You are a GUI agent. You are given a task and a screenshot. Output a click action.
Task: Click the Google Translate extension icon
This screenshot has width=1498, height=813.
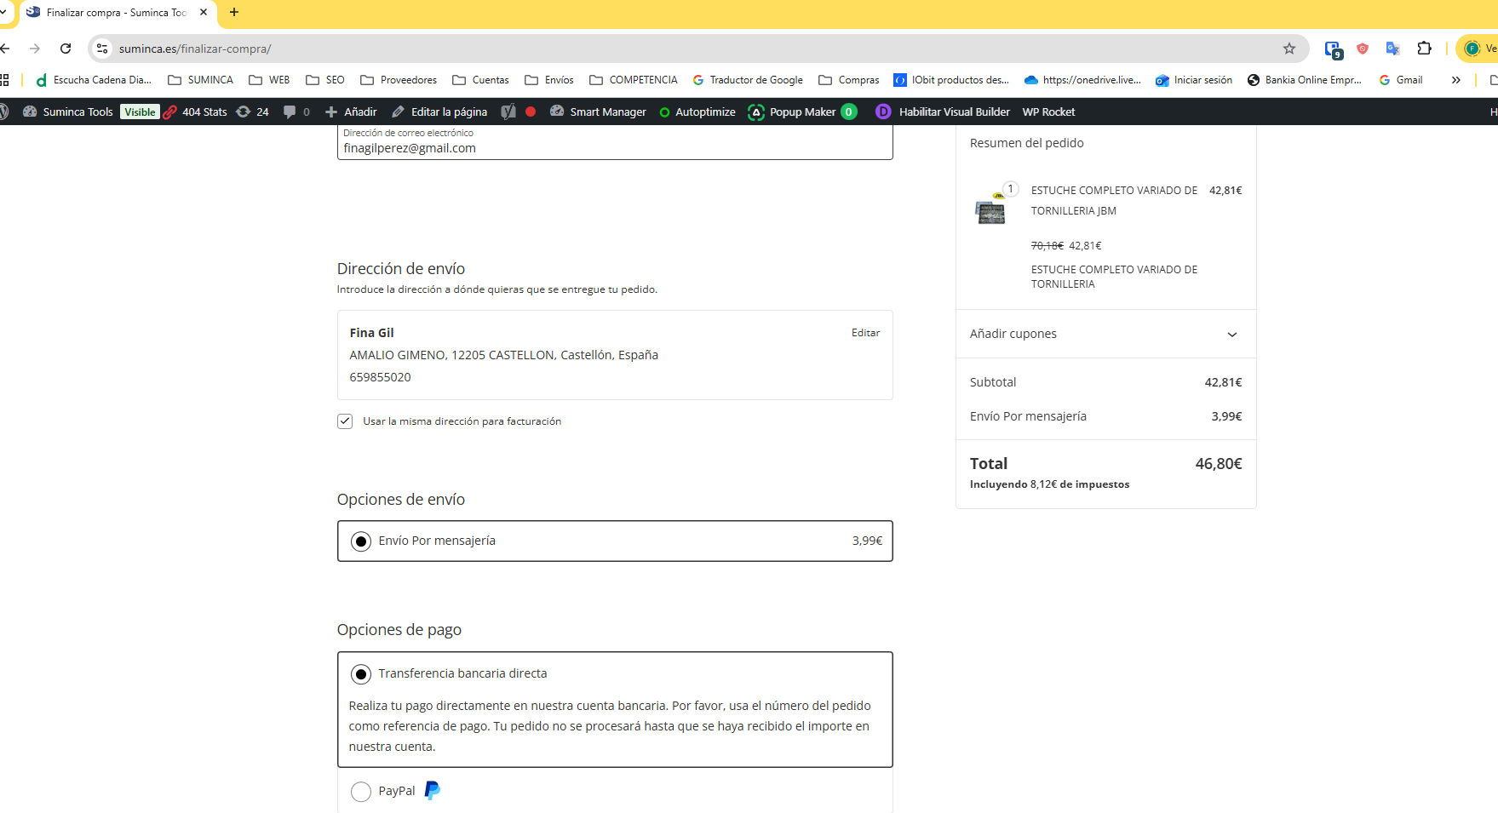pyautogui.click(x=1392, y=49)
